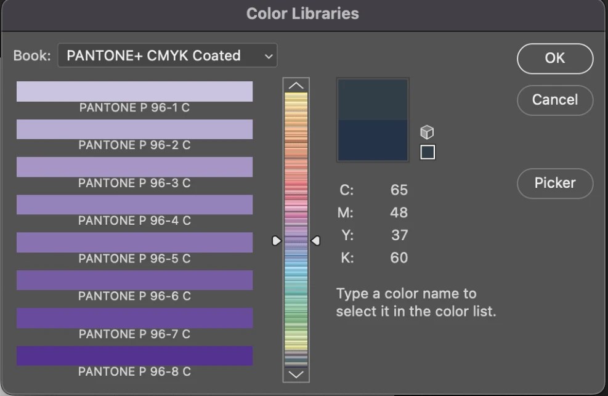Click the Color Libraries title bar text
608x396 pixels.
302,14
